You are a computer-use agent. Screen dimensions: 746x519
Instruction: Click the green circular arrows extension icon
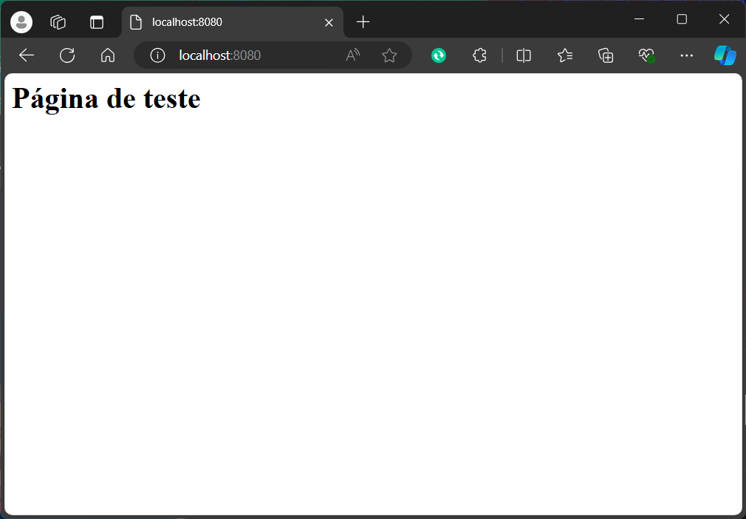pyautogui.click(x=439, y=55)
